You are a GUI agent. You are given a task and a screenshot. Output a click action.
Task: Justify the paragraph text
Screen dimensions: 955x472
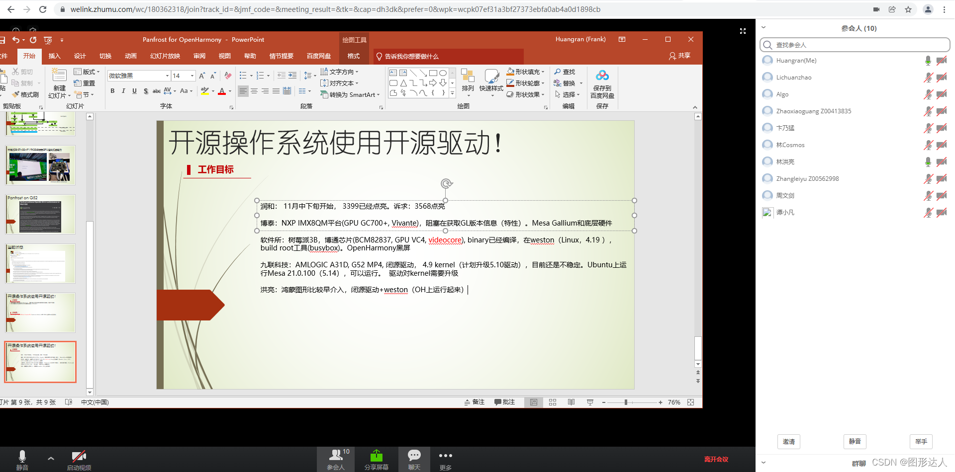click(x=276, y=91)
